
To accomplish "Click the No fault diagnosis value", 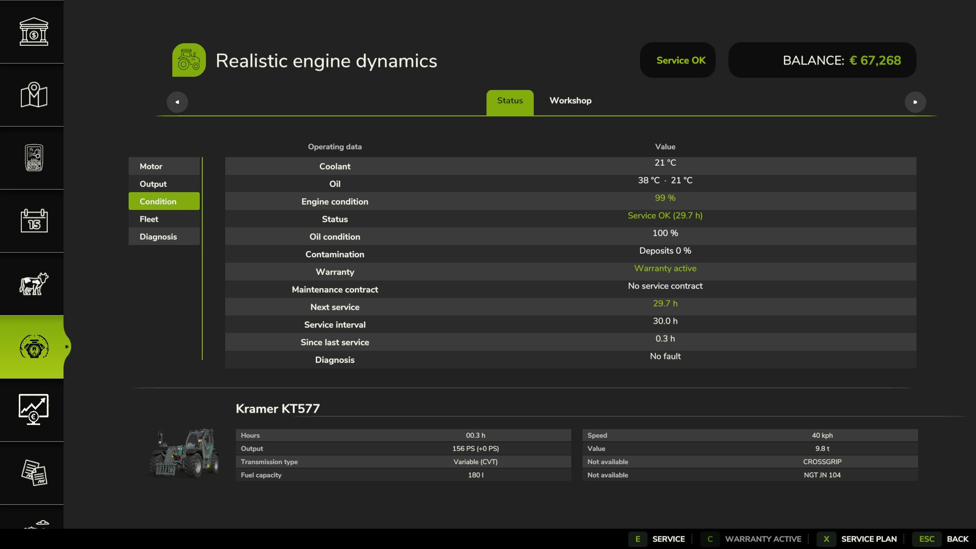I will pyautogui.click(x=665, y=356).
